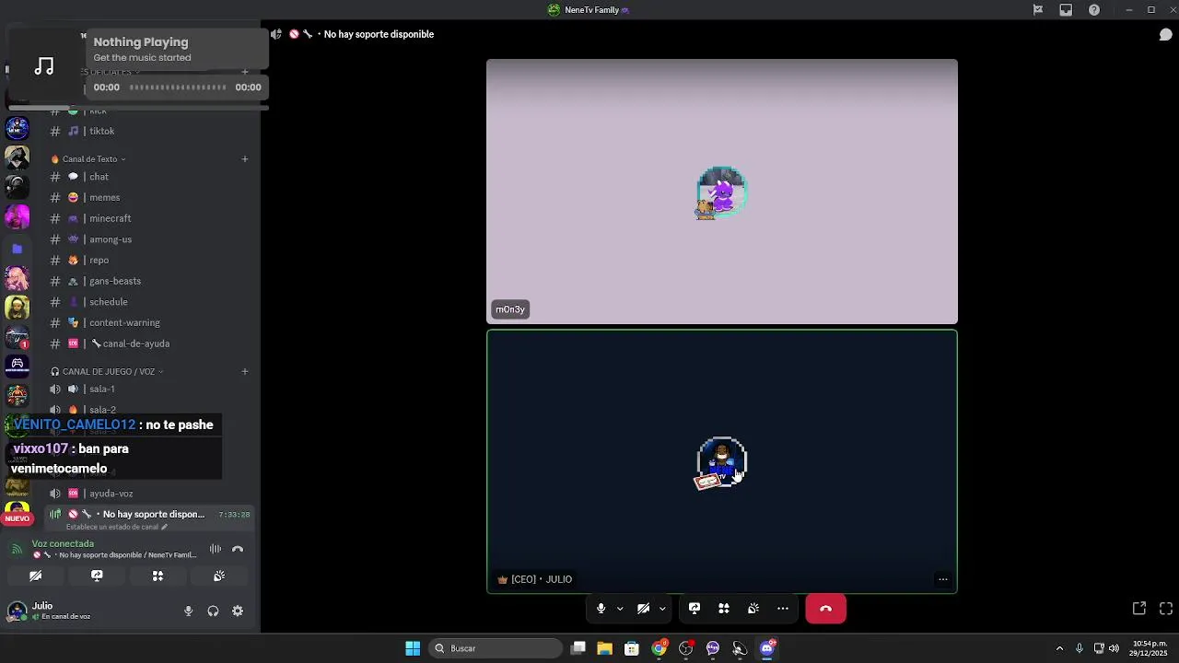
Task: Collapse the Canal de Texto category
Action: (x=89, y=159)
